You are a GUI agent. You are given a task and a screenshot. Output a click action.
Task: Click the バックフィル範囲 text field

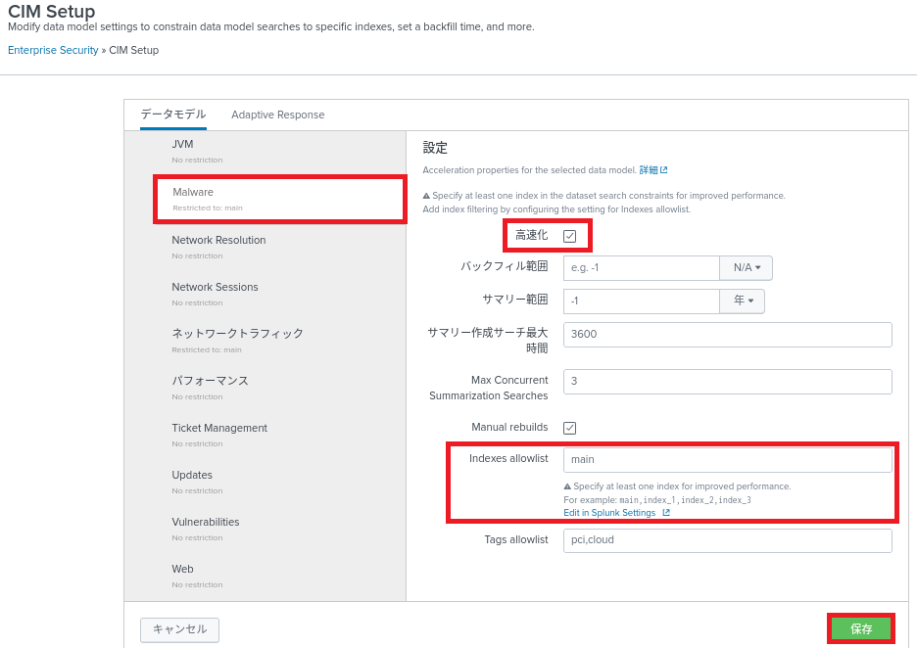click(x=641, y=268)
